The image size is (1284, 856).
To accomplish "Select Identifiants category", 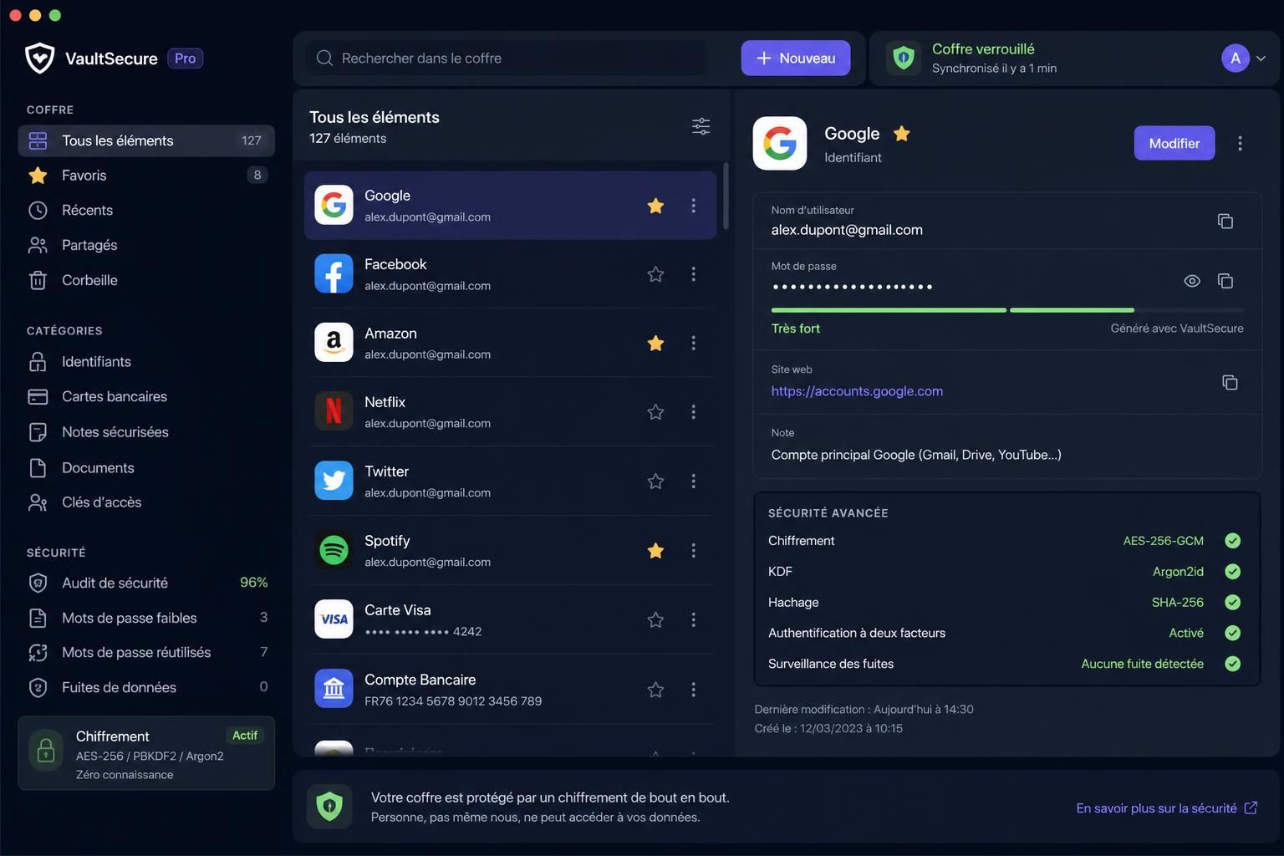I will (x=146, y=362).
